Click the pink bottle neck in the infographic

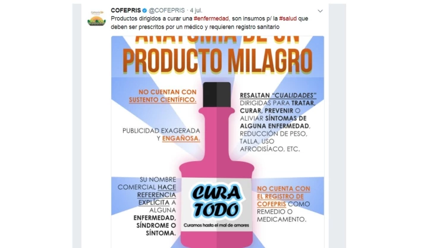tap(216, 134)
